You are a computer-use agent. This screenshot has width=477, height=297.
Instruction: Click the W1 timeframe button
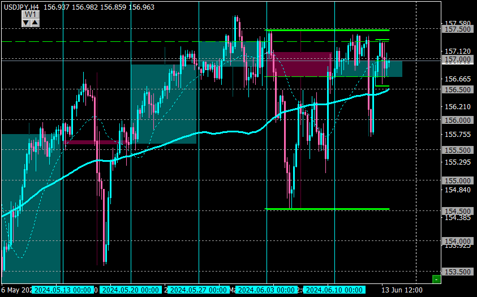31,15
